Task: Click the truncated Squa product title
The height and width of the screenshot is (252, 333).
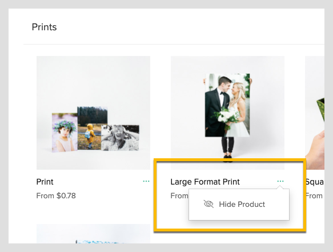Action: (x=315, y=182)
